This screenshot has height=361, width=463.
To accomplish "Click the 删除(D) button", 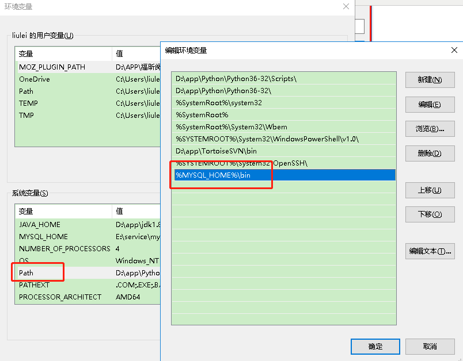I will click(430, 153).
